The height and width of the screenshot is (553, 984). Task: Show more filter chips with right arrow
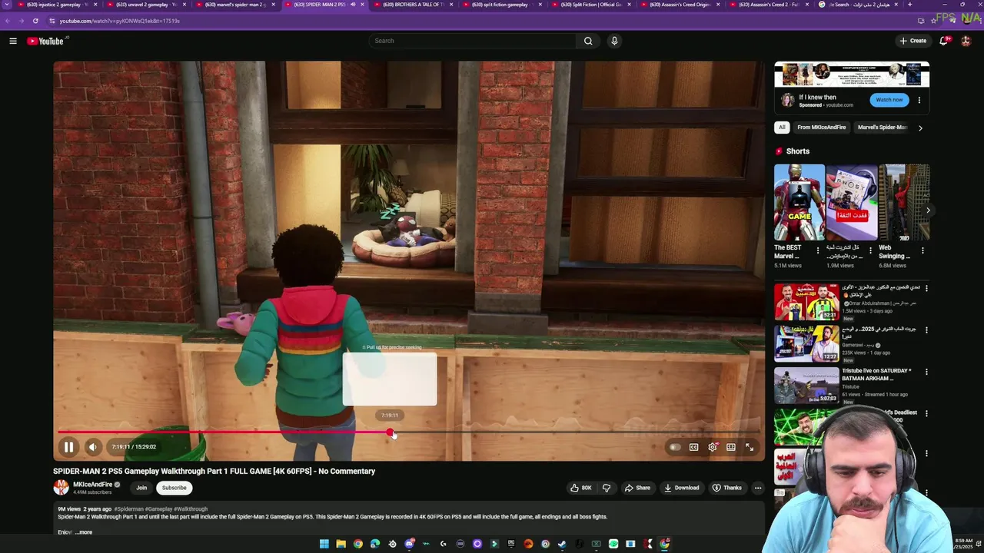920,127
